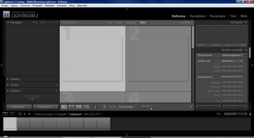Open the Fotografie menu
The image size is (254, 138).
pos(37,6)
